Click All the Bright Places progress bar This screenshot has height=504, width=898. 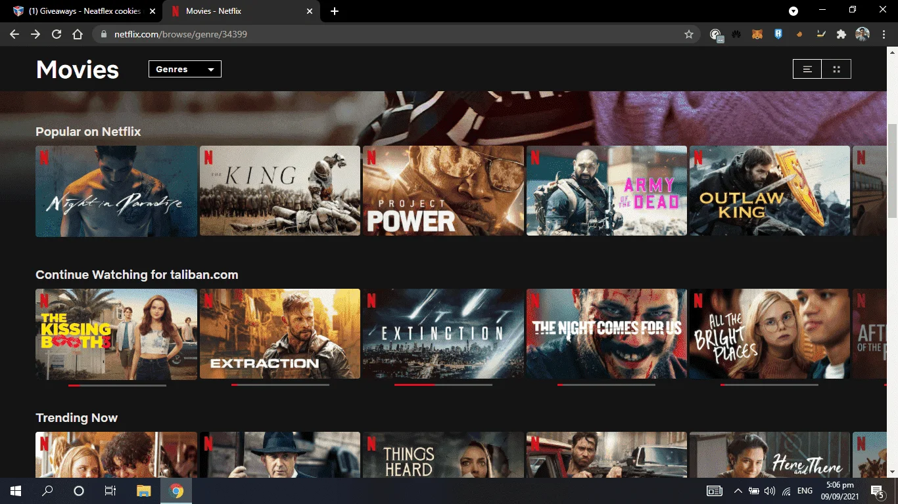pyautogui.click(x=769, y=385)
